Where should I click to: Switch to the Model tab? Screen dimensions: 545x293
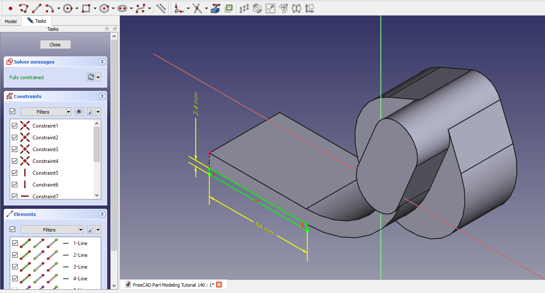(x=11, y=21)
